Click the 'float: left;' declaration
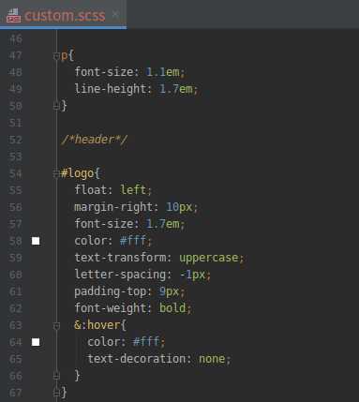359x402 pixels. [113, 190]
